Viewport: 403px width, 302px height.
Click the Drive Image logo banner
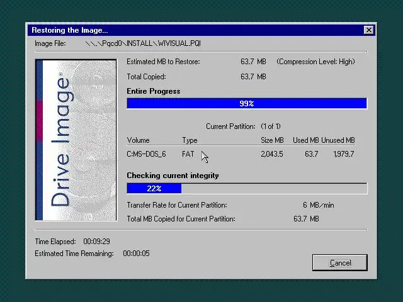[x=76, y=140]
